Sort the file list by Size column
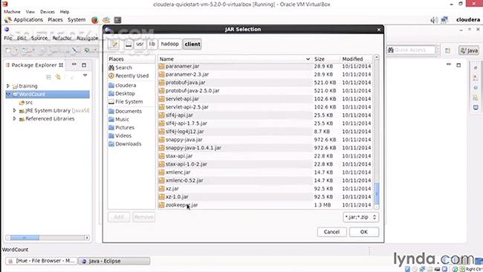This screenshot has width=483, height=272. (325, 59)
